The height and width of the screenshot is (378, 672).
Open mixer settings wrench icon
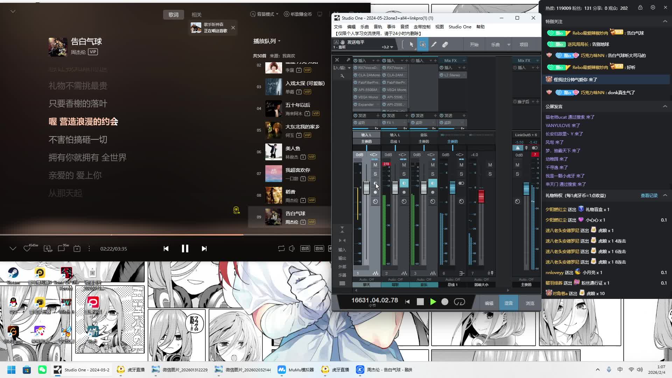pyautogui.click(x=342, y=76)
